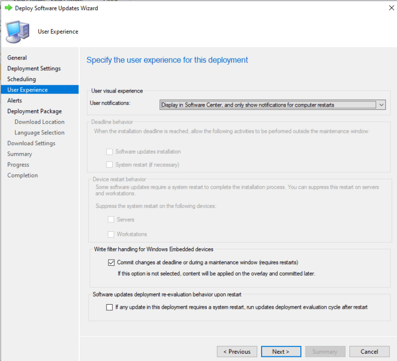Click the 'User Experience' header title text
Image resolution: width=397 pixels, height=361 pixels.
click(x=58, y=32)
